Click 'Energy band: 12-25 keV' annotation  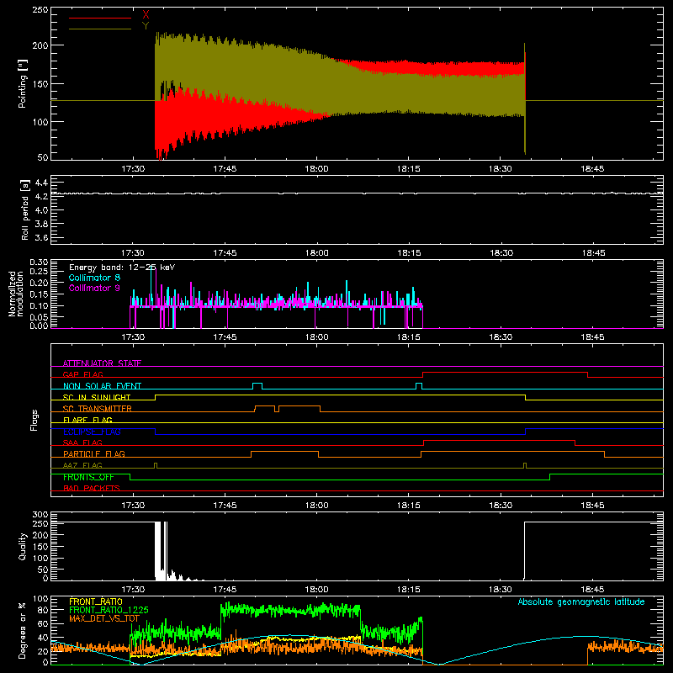[x=122, y=268]
